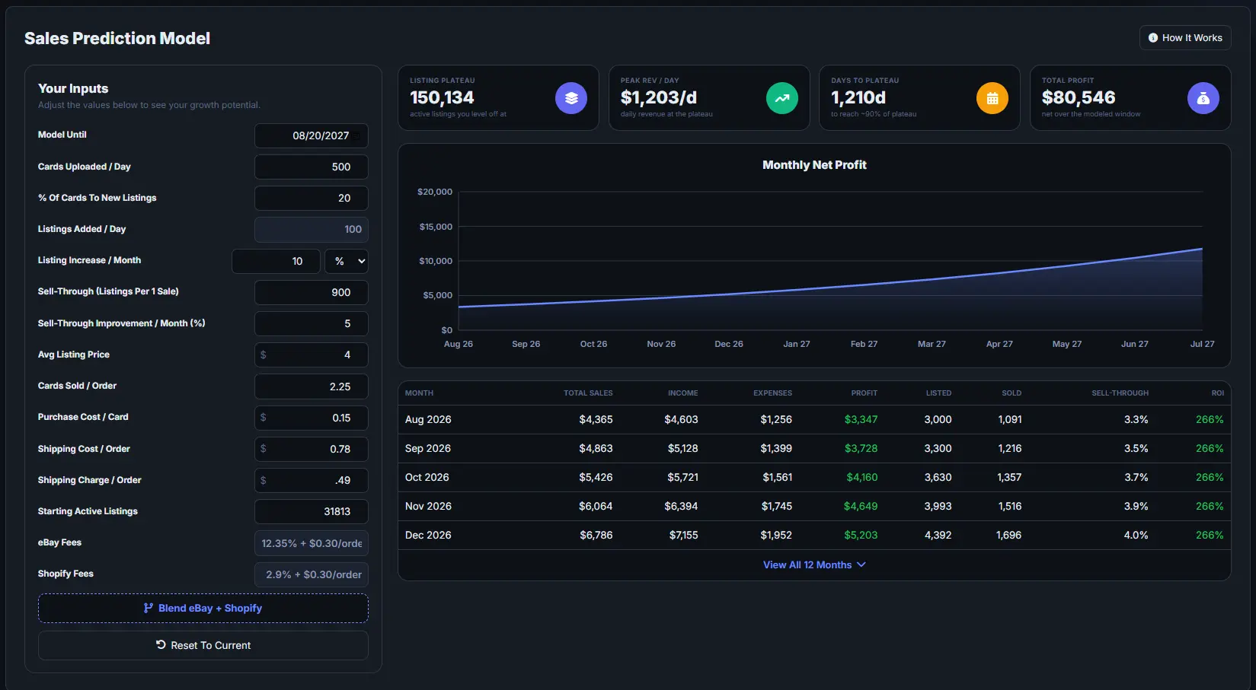Edit the Purchase Cost / Card field
The width and height of the screenshot is (1256, 690).
312,418
